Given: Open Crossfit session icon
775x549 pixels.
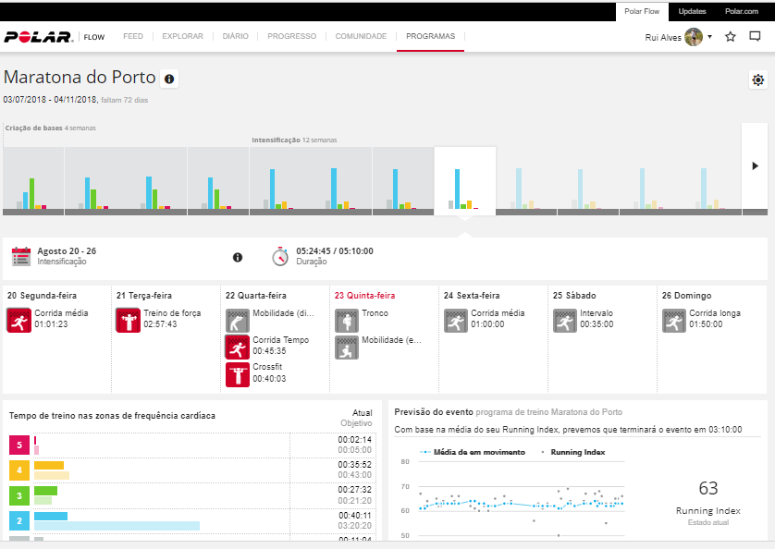Looking at the screenshot, I should pos(238,374).
